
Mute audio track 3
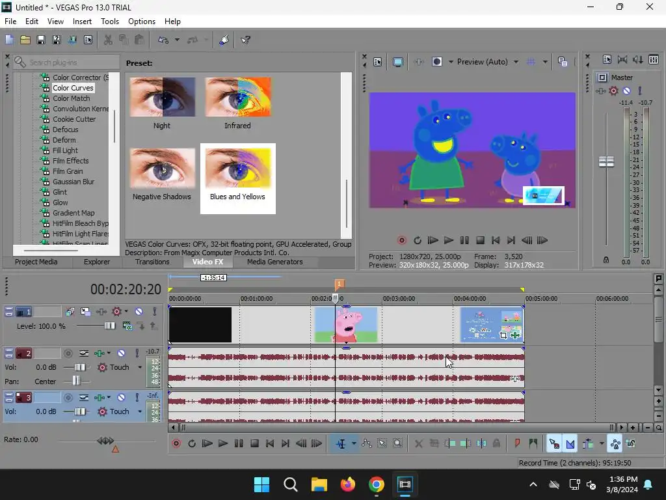pyautogui.click(x=121, y=398)
